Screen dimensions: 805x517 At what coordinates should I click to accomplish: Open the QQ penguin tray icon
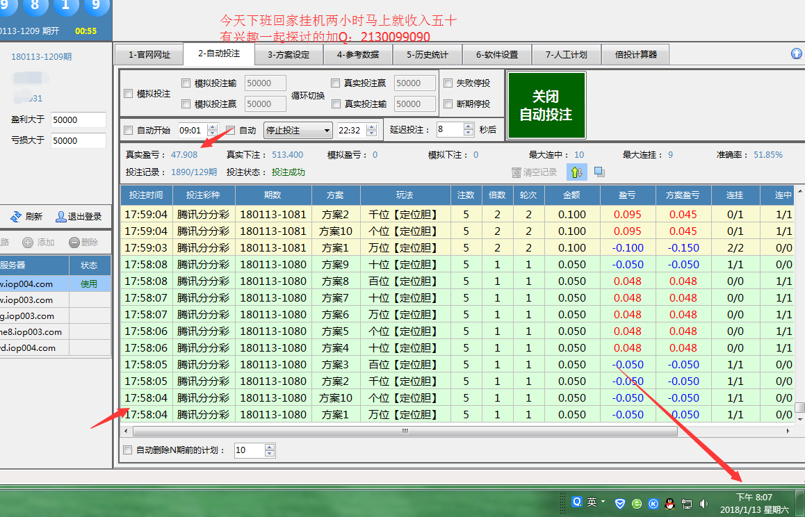(670, 503)
